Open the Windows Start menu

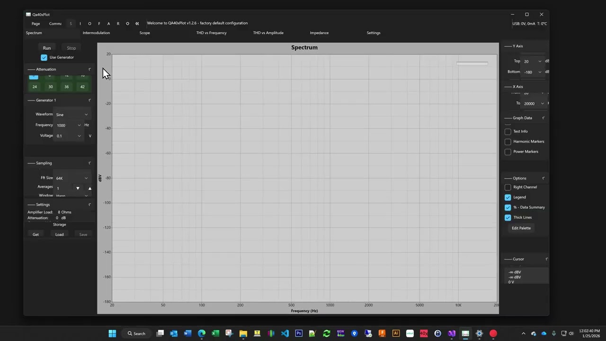[112, 333]
